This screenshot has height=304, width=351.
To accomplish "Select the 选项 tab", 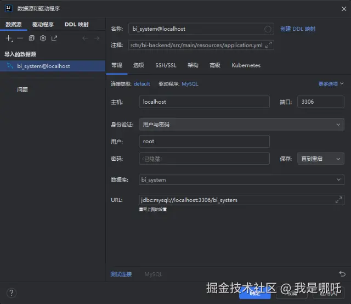I will point(139,65).
